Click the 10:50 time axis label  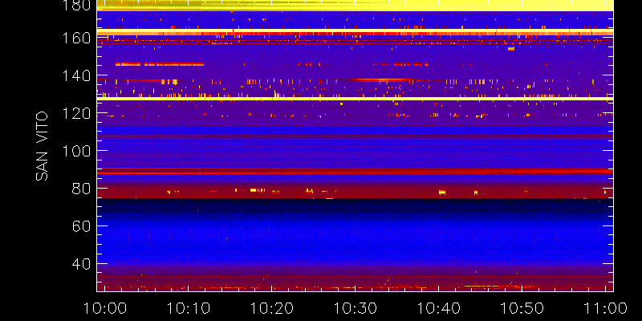click(x=522, y=308)
